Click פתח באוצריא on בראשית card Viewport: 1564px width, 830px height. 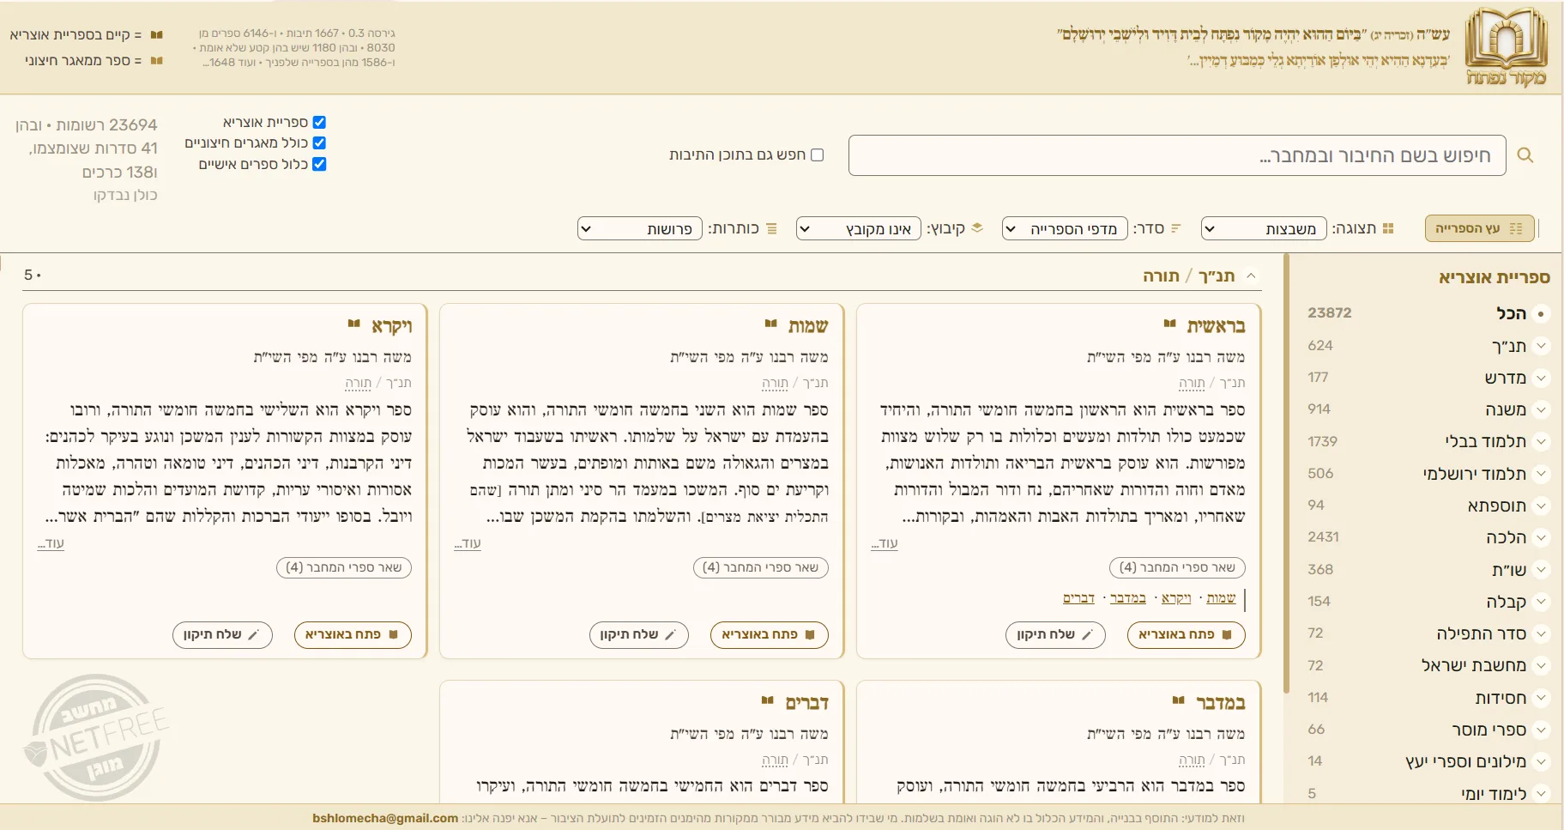point(1186,634)
